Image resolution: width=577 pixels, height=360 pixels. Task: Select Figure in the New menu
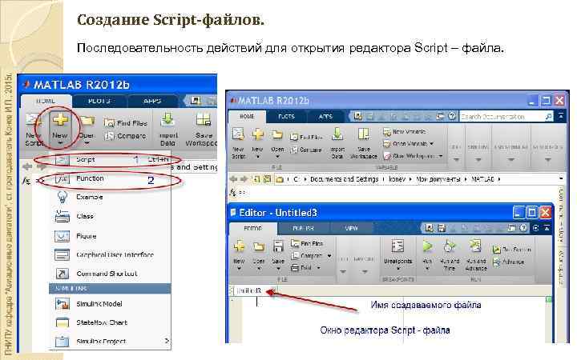pyautogui.click(x=111, y=236)
